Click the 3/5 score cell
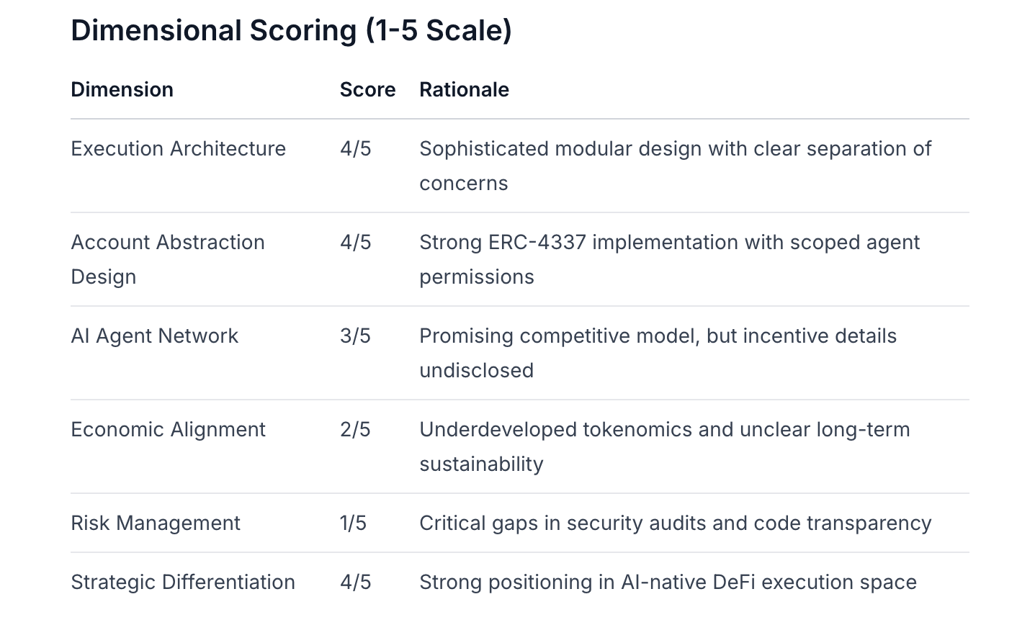 pyautogui.click(x=355, y=336)
